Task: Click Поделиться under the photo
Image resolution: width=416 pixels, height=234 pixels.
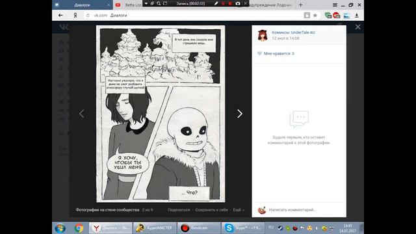Action: pyautogui.click(x=179, y=209)
